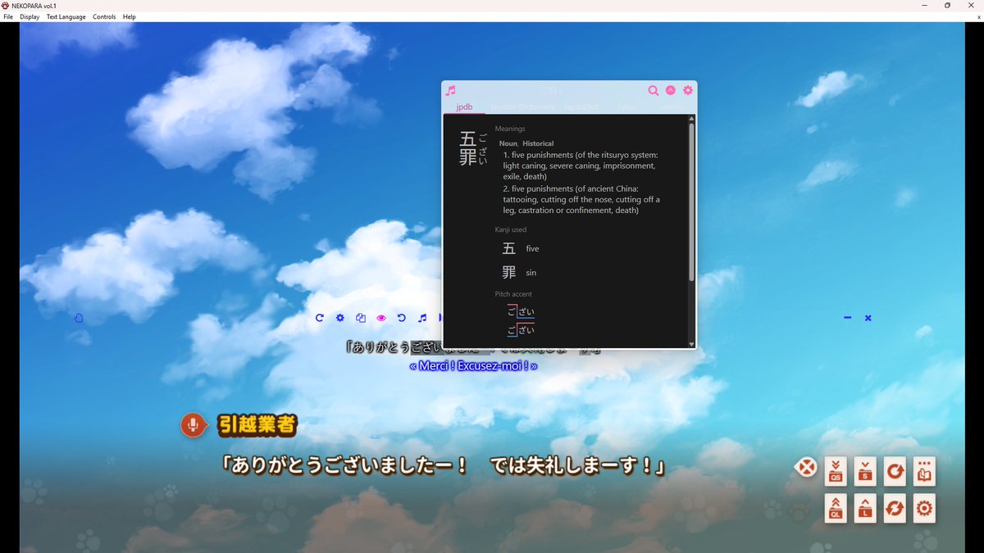Image resolution: width=984 pixels, height=553 pixels.
Task: Click the dictionary popup scrollbar up arrow
Action: 691,119
